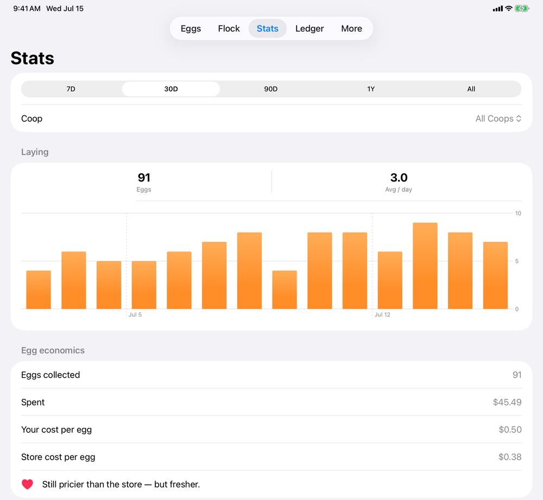
Task: Tap the Jul 5 axis label
Action: tap(135, 315)
